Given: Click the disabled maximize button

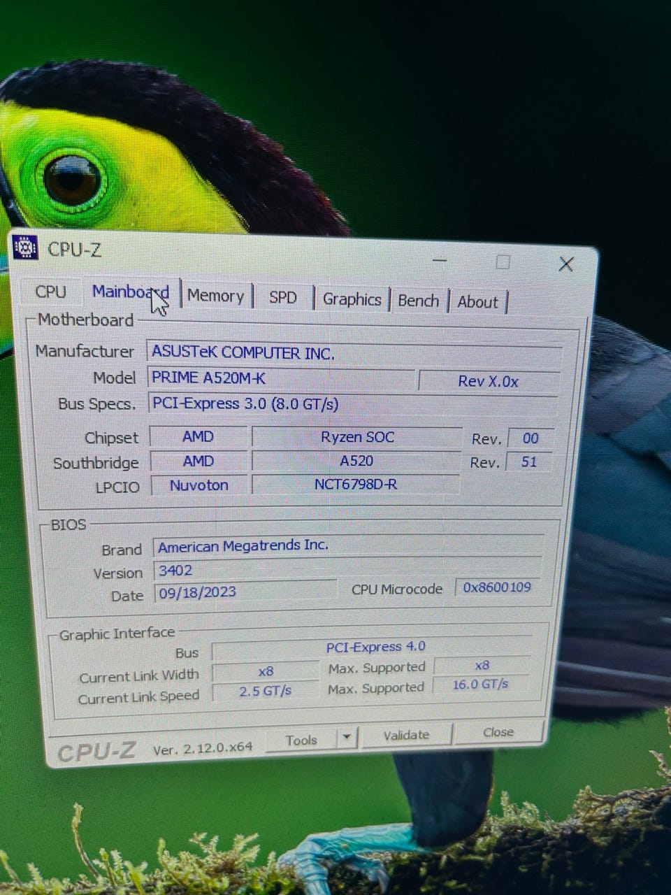Looking at the screenshot, I should pos(503,262).
